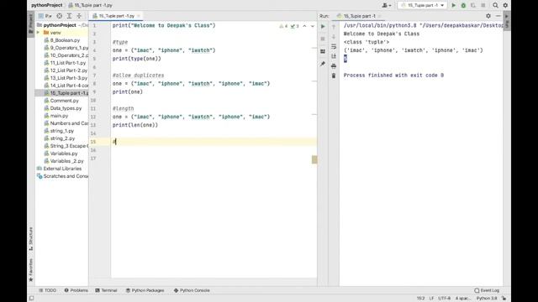Viewport: 538px width, 302px height.
Task: Open the user account icon menu
Action: pos(387,5)
